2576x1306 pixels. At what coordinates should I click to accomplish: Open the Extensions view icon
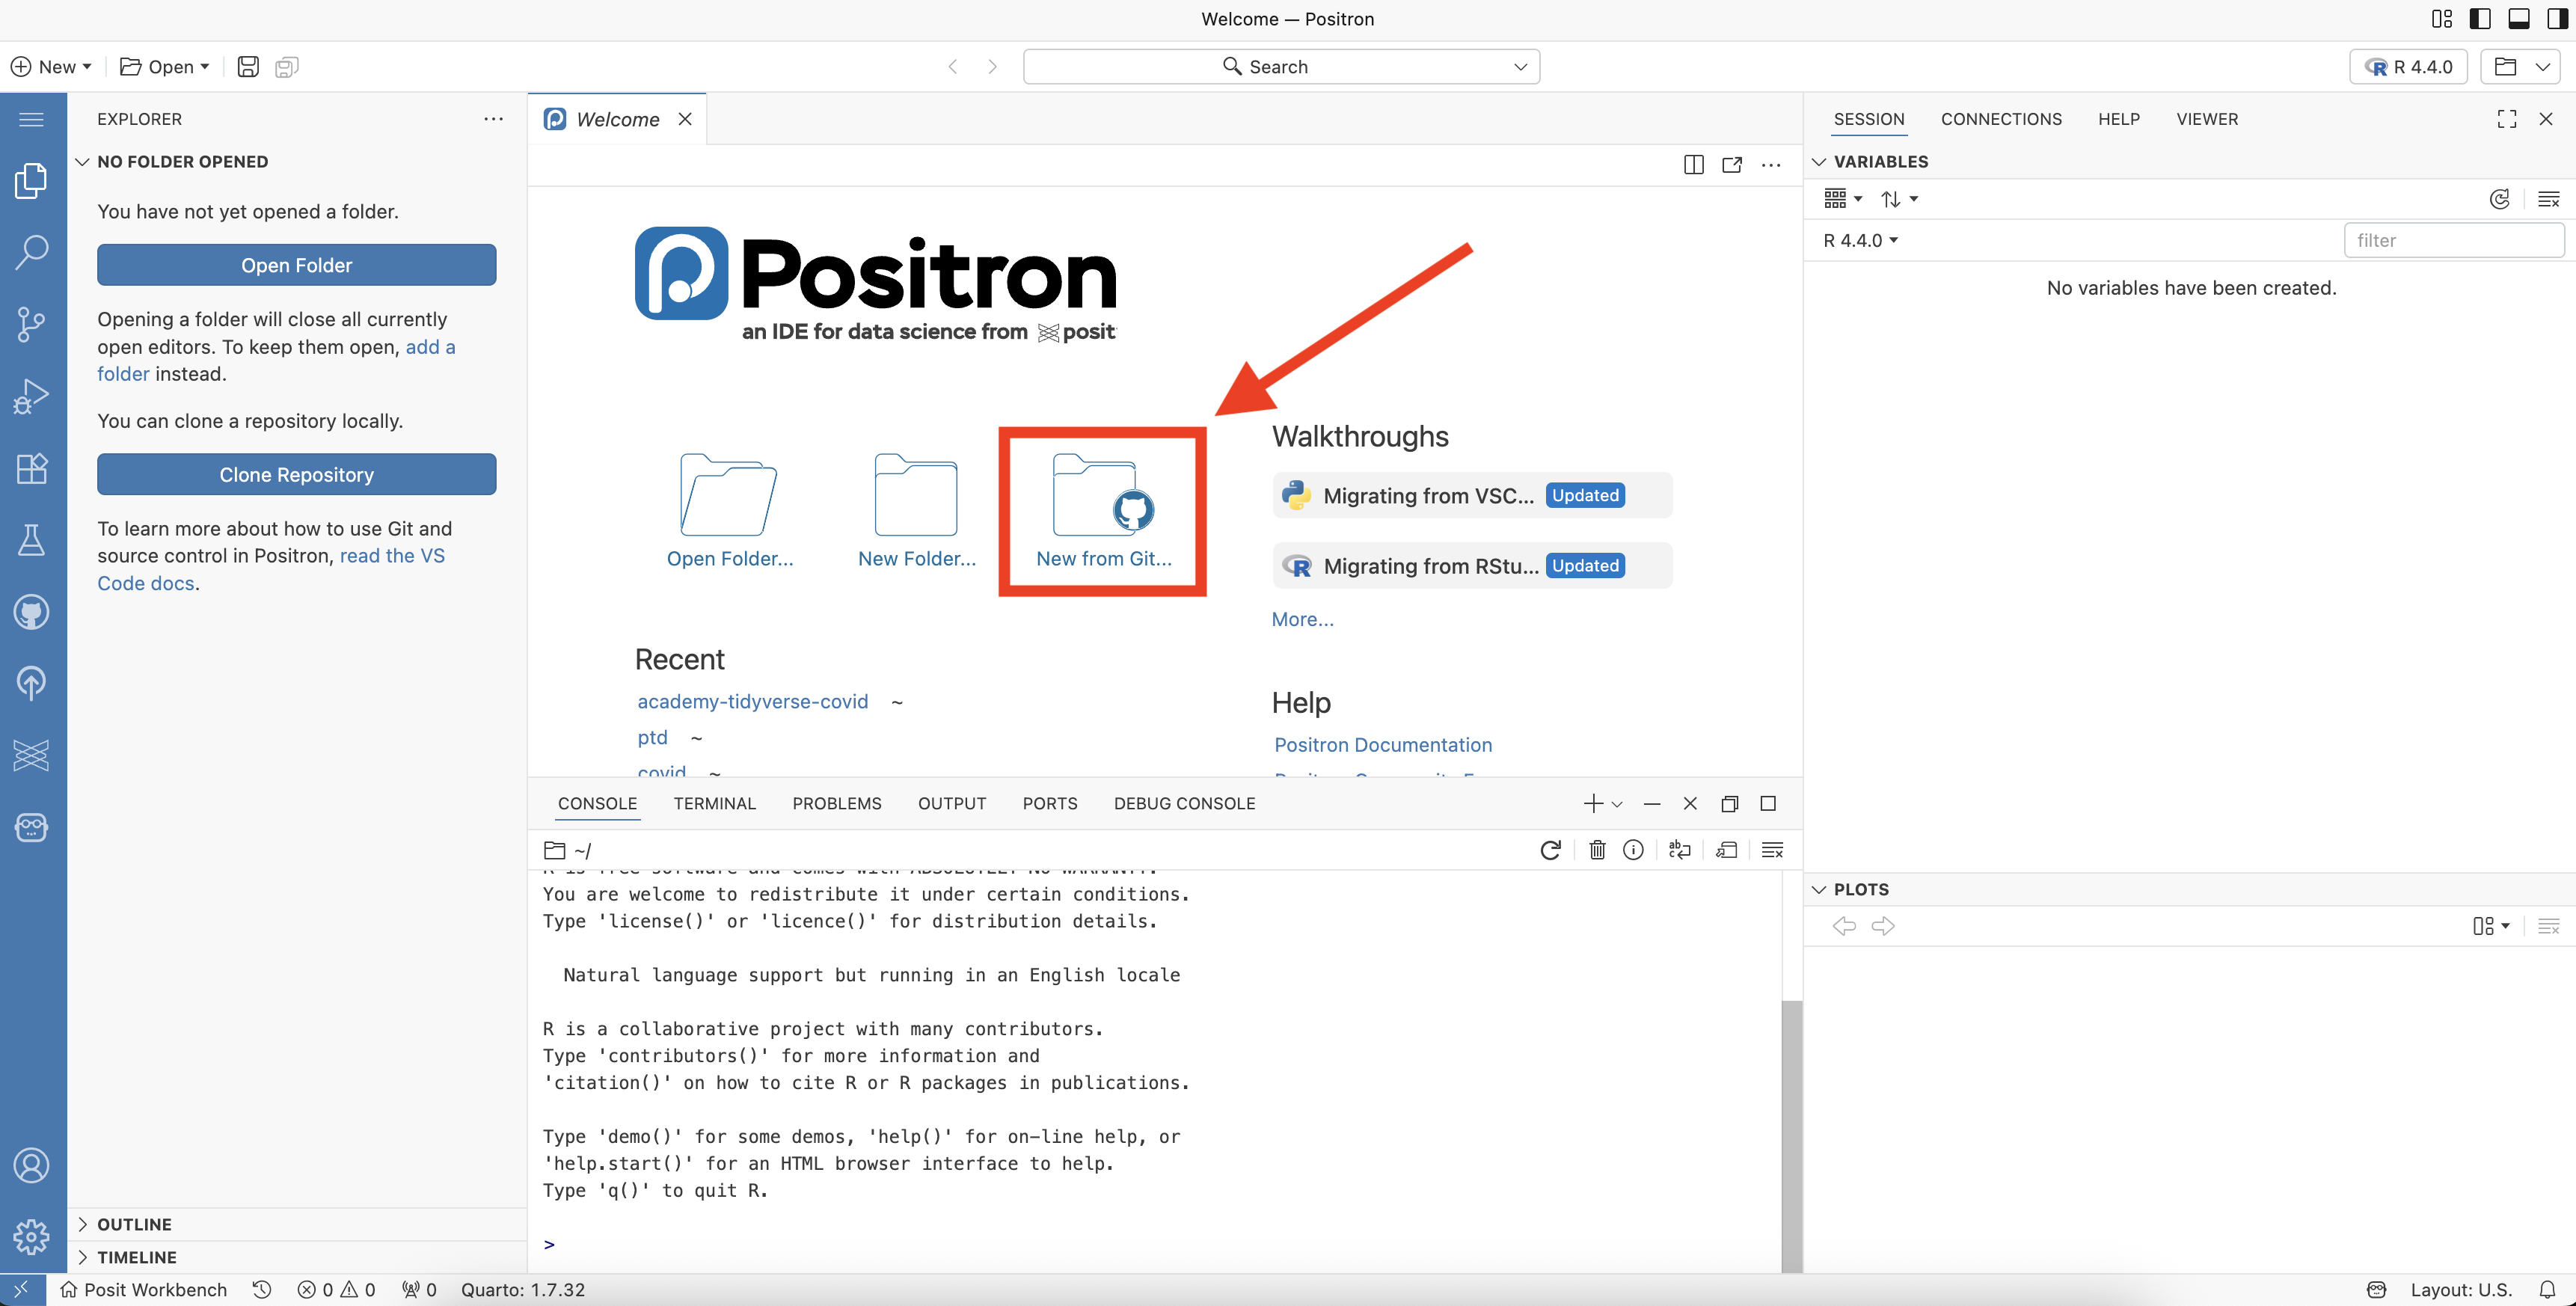(x=31, y=468)
